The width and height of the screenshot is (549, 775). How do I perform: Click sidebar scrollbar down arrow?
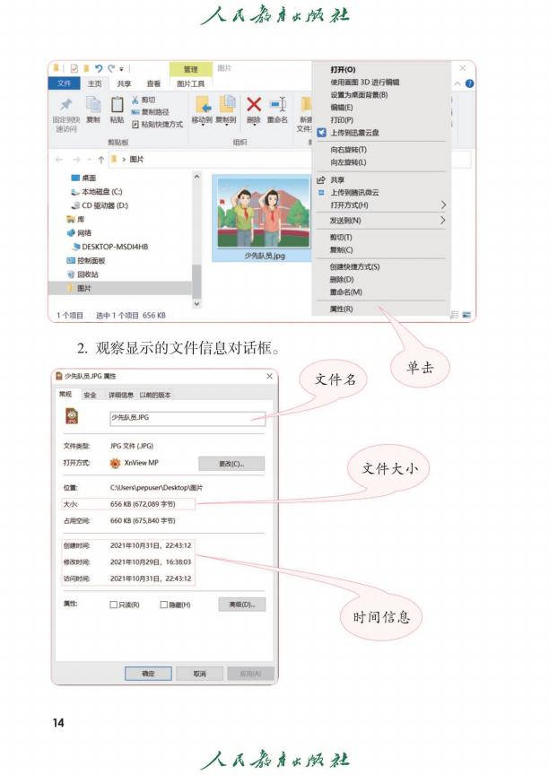point(196,303)
